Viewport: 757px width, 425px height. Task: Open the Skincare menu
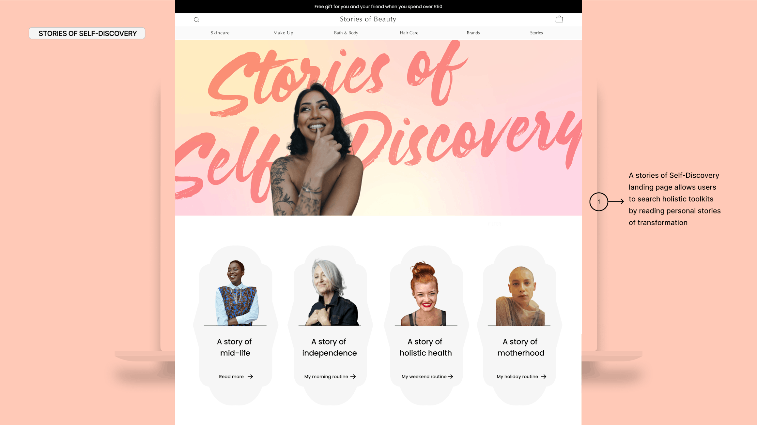click(x=220, y=33)
